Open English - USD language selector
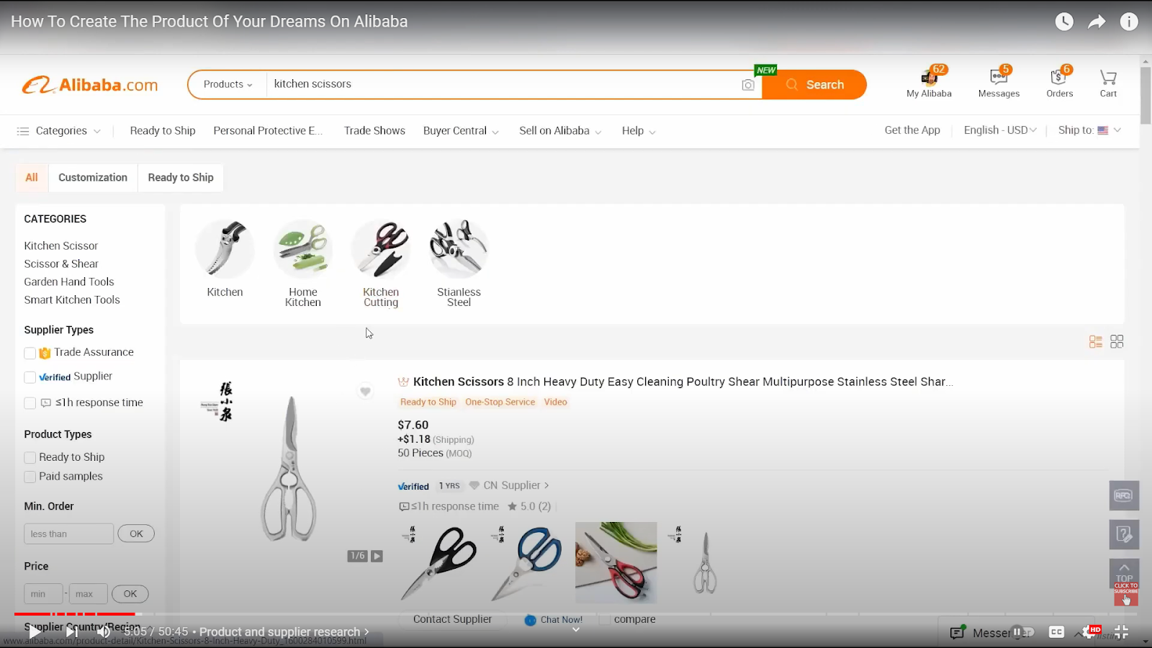The width and height of the screenshot is (1152, 648). (1000, 130)
